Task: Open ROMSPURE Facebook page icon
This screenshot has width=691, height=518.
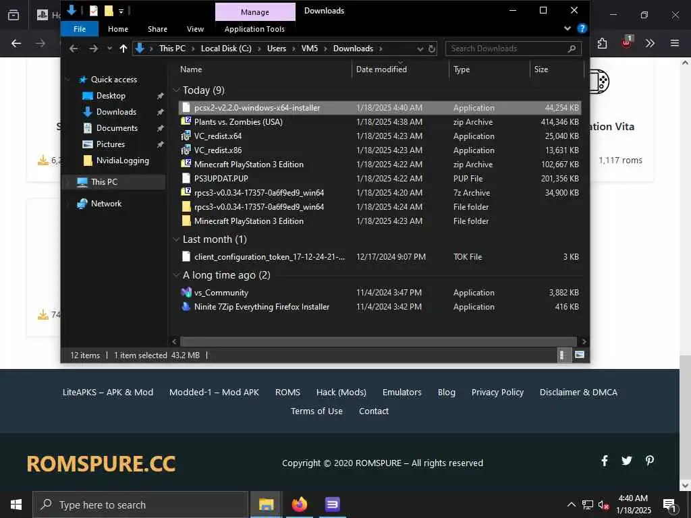Action: [605, 461]
